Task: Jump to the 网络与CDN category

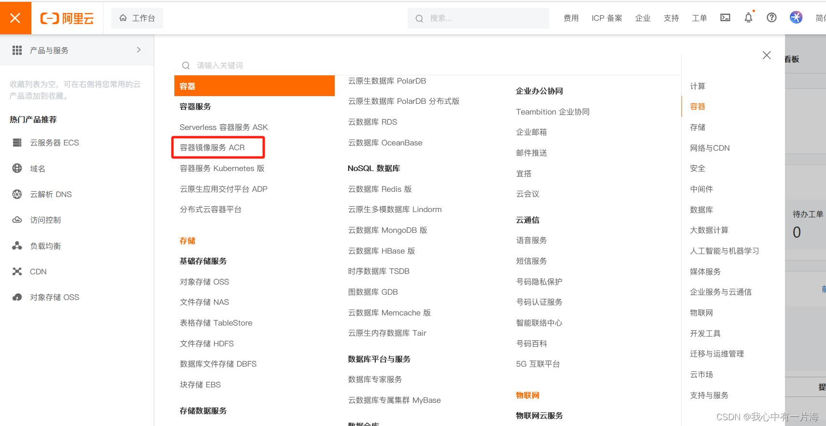Action: [x=710, y=148]
